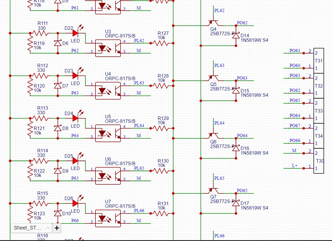Select connector T31 terminal block
Screen dimensions: 332x241
319,61
